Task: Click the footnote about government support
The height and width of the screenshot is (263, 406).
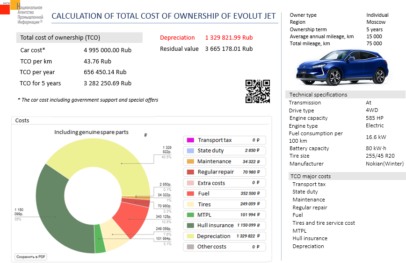Action: pyautogui.click(x=88, y=100)
